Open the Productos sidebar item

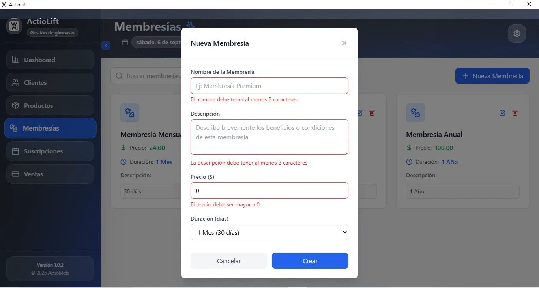(50, 105)
